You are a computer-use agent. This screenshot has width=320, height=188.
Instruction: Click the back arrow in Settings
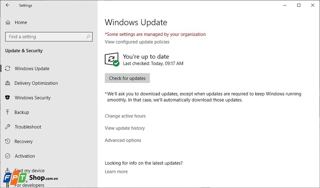[8, 5]
